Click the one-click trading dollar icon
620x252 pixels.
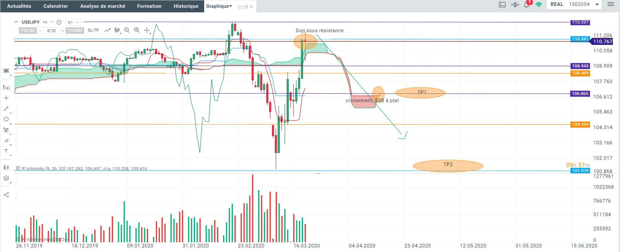point(515,5)
